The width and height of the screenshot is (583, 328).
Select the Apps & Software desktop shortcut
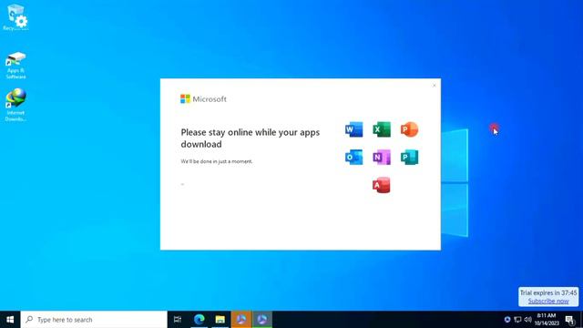click(15, 66)
